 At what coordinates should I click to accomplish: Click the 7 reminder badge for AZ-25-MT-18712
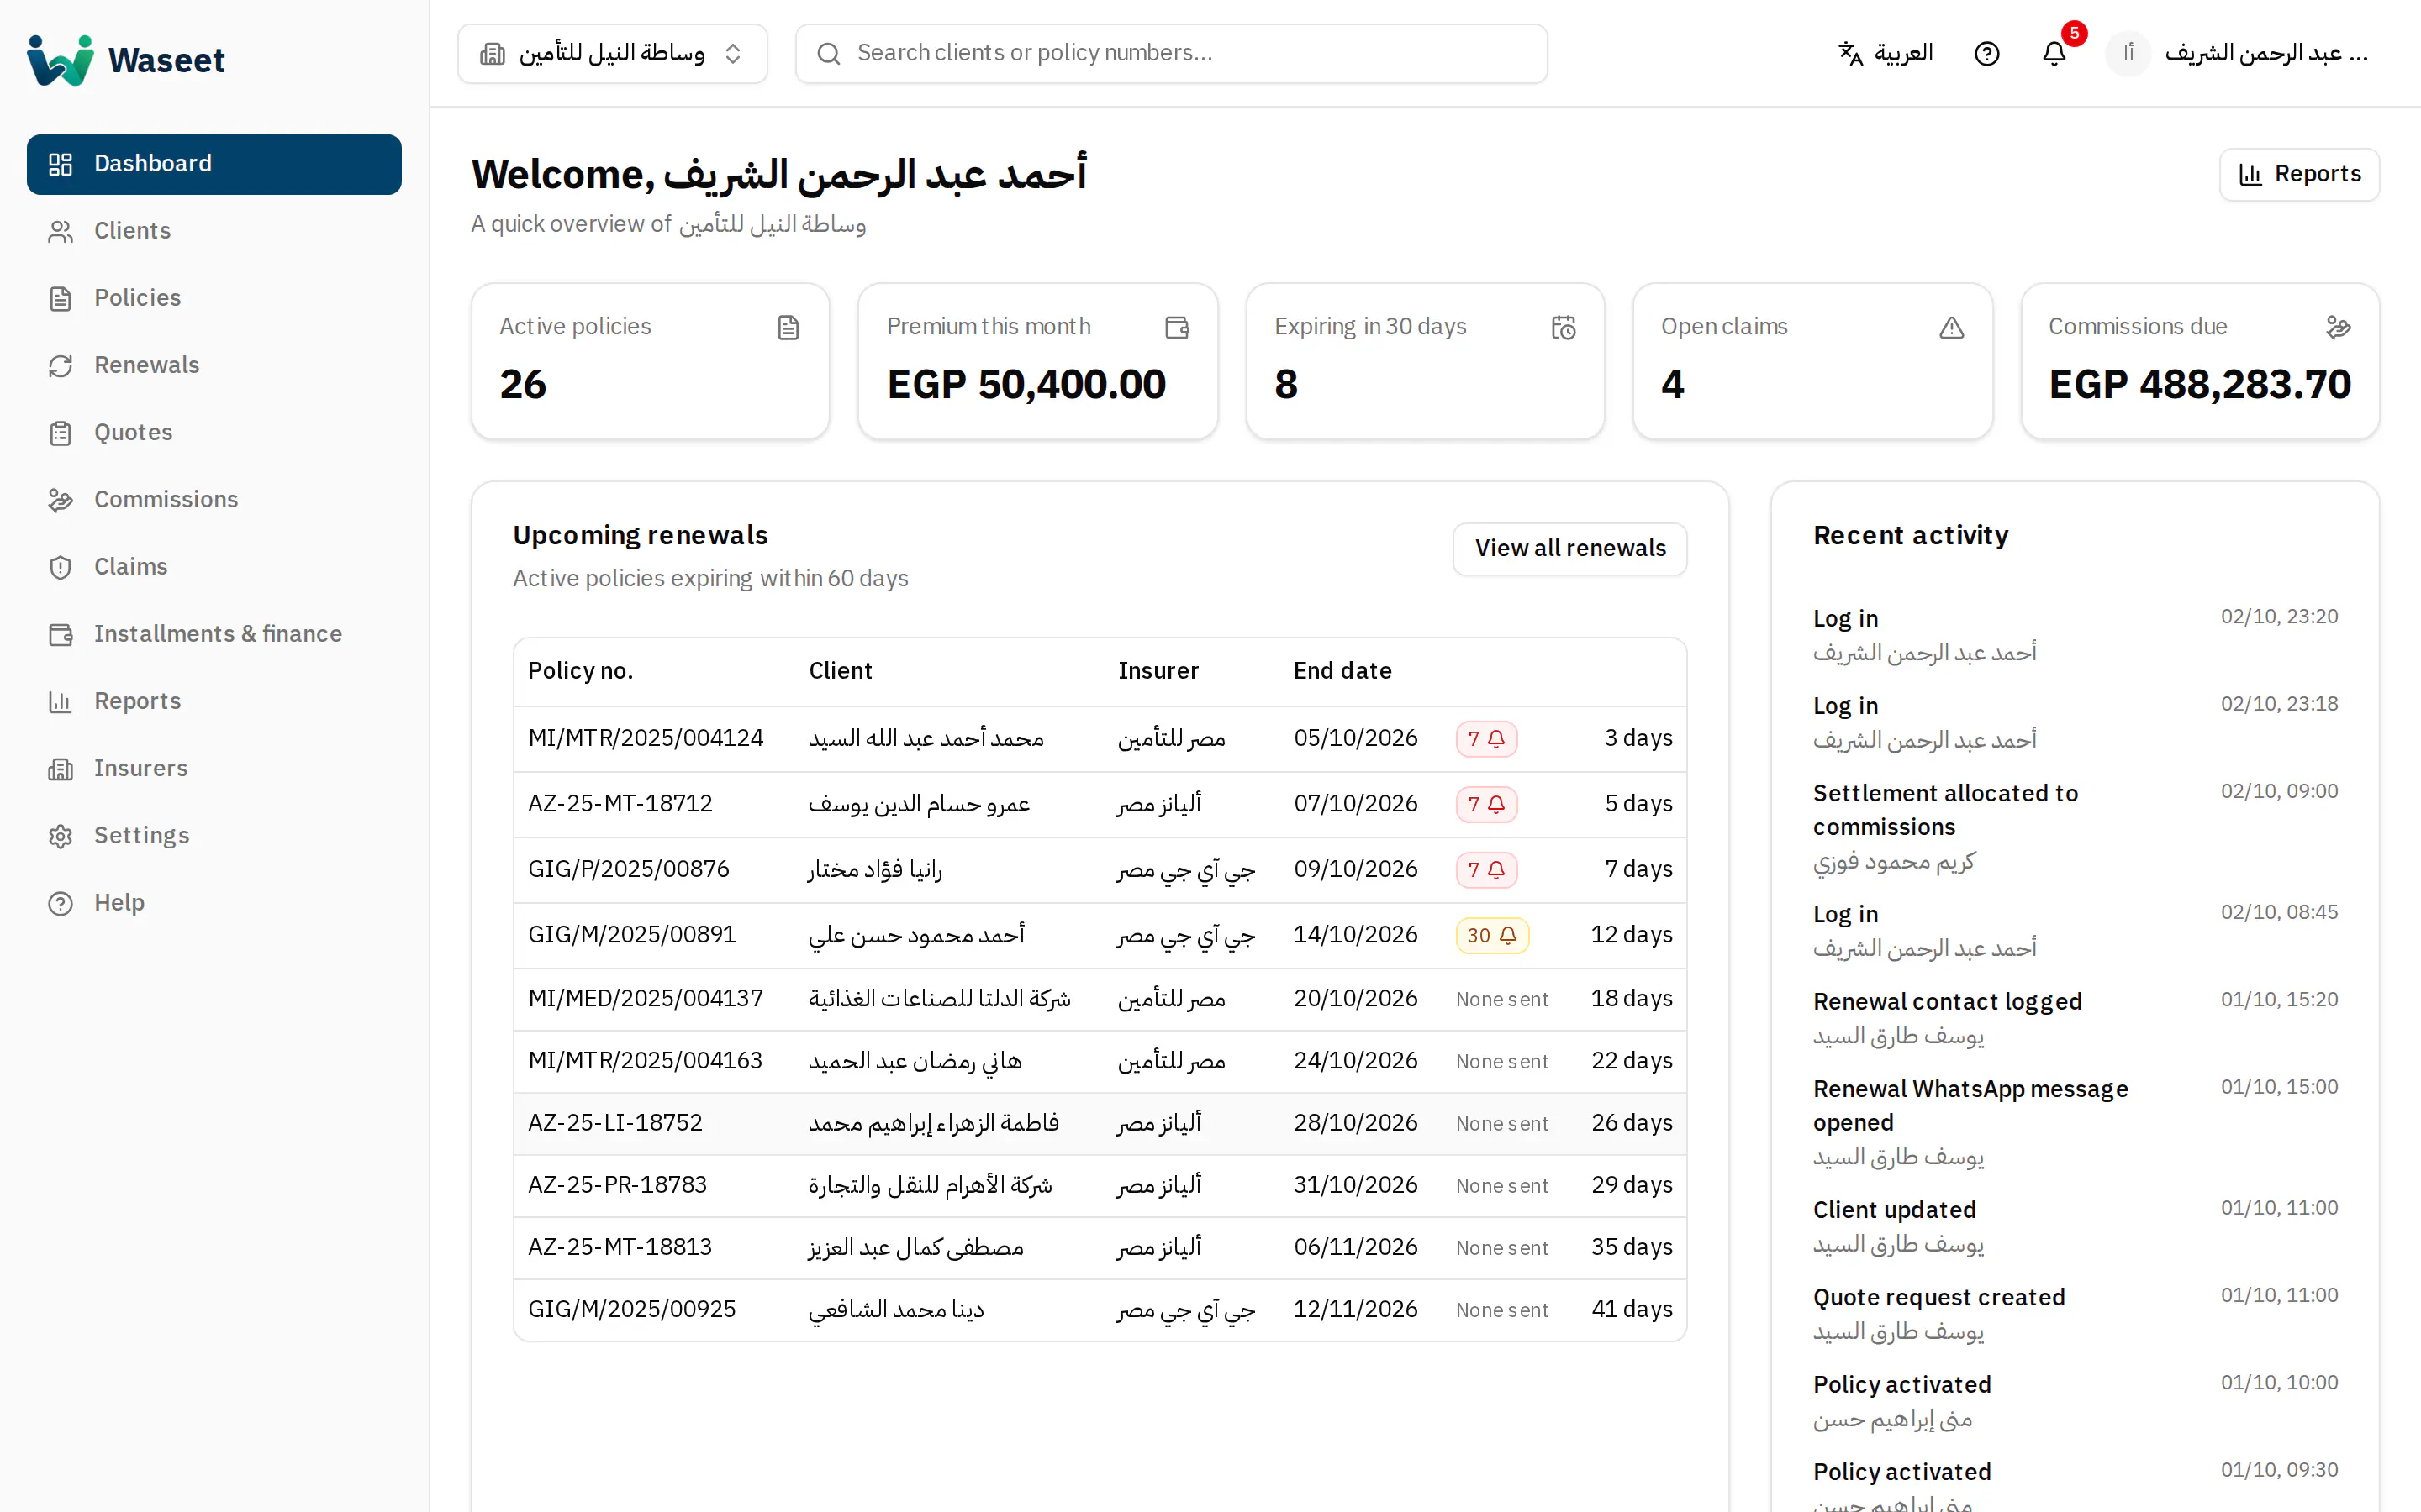pos(1486,804)
